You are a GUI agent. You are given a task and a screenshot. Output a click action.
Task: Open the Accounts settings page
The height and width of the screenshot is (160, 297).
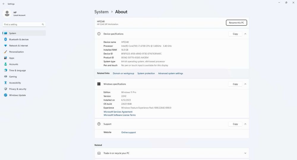[x=14, y=64]
